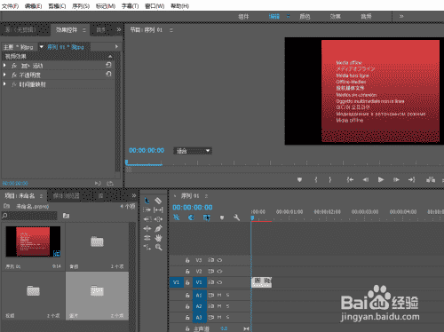Select the Selection arrow tool
444x332 pixels.
pyautogui.click(x=147, y=201)
